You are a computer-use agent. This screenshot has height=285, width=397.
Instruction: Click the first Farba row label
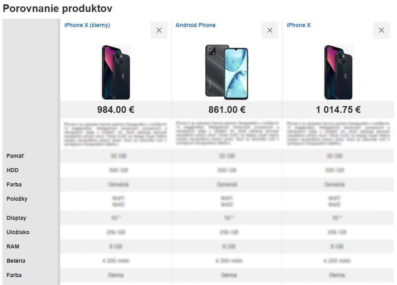[x=14, y=184]
